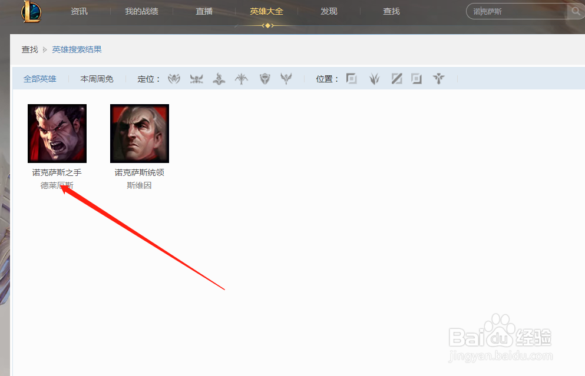The height and width of the screenshot is (376, 585).
Task: Filter heroes by Tank shield icon
Action: (265, 79)
